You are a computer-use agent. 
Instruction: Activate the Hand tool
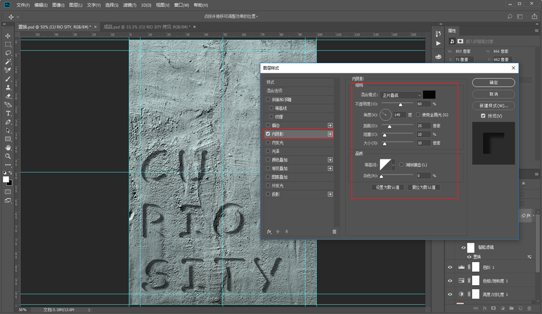coord(8,147)
